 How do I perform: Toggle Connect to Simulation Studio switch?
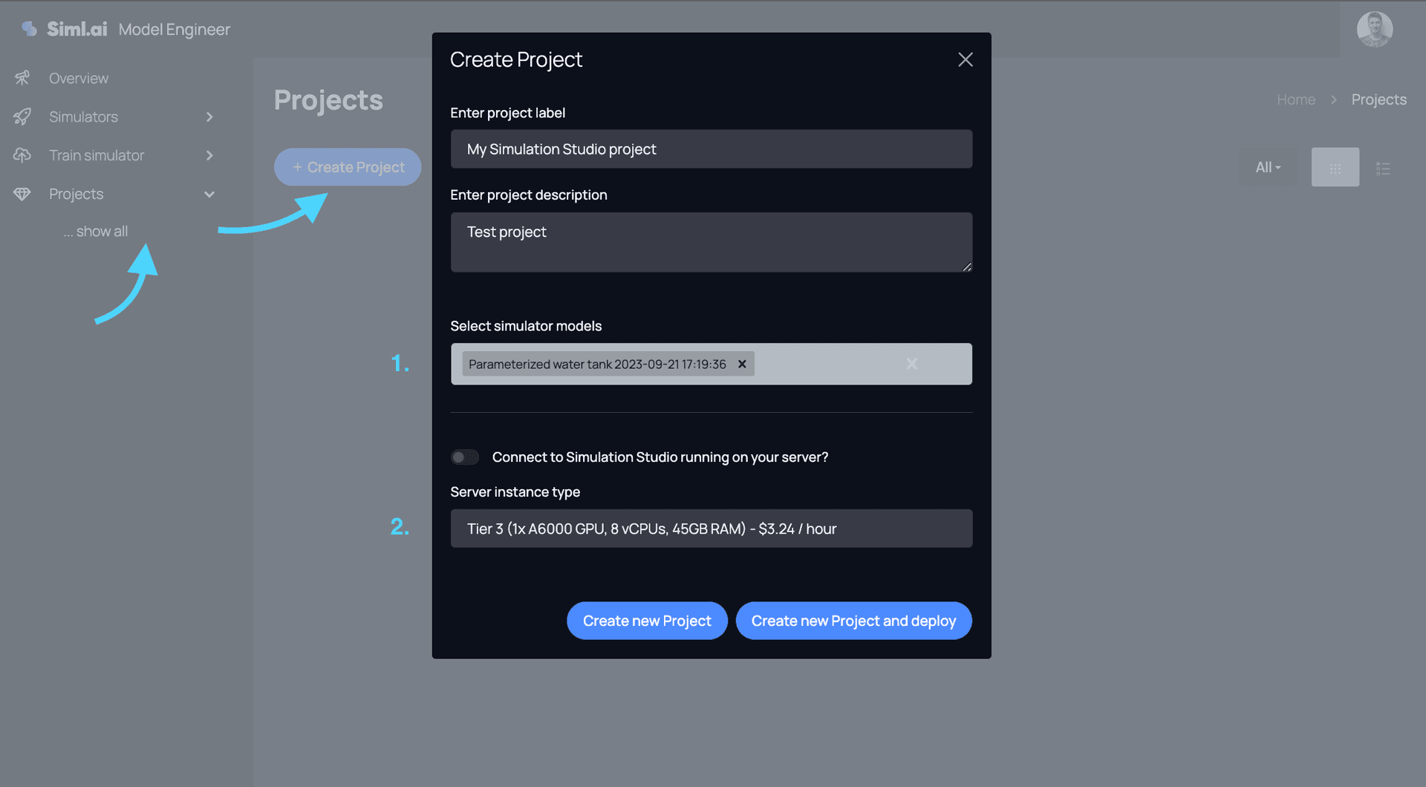465,457
